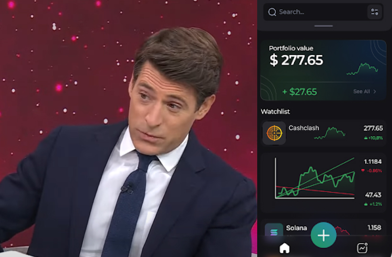
Task: Select the 47.43 price value
Action: click(373, 195)
